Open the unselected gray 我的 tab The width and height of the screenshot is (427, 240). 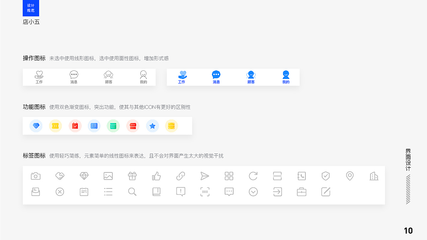pos(143,77)
